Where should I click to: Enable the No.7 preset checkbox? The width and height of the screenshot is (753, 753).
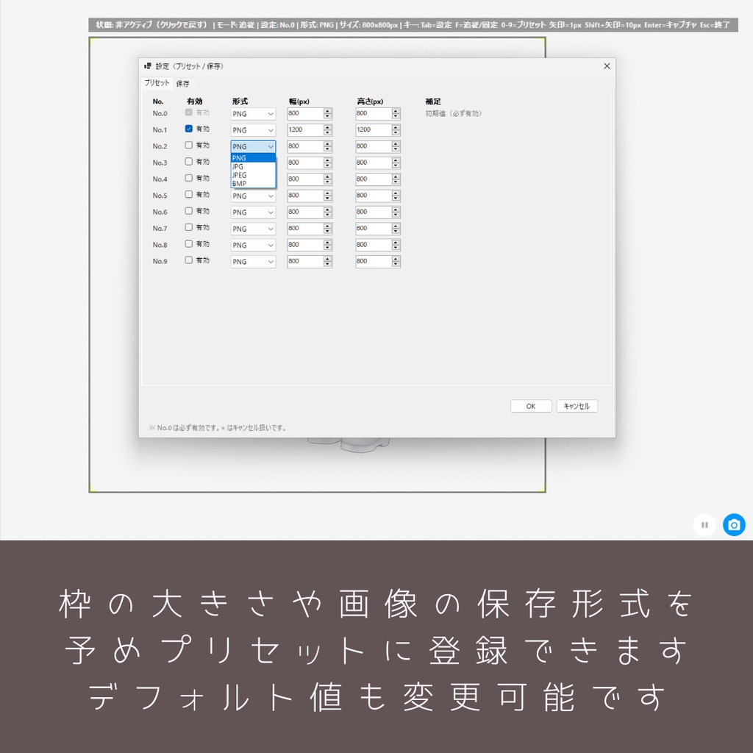[x=189, y=227]
